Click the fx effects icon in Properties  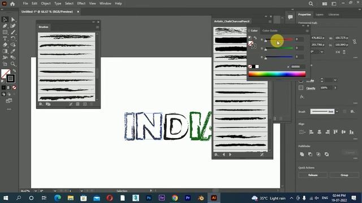[x=302, y=96]
